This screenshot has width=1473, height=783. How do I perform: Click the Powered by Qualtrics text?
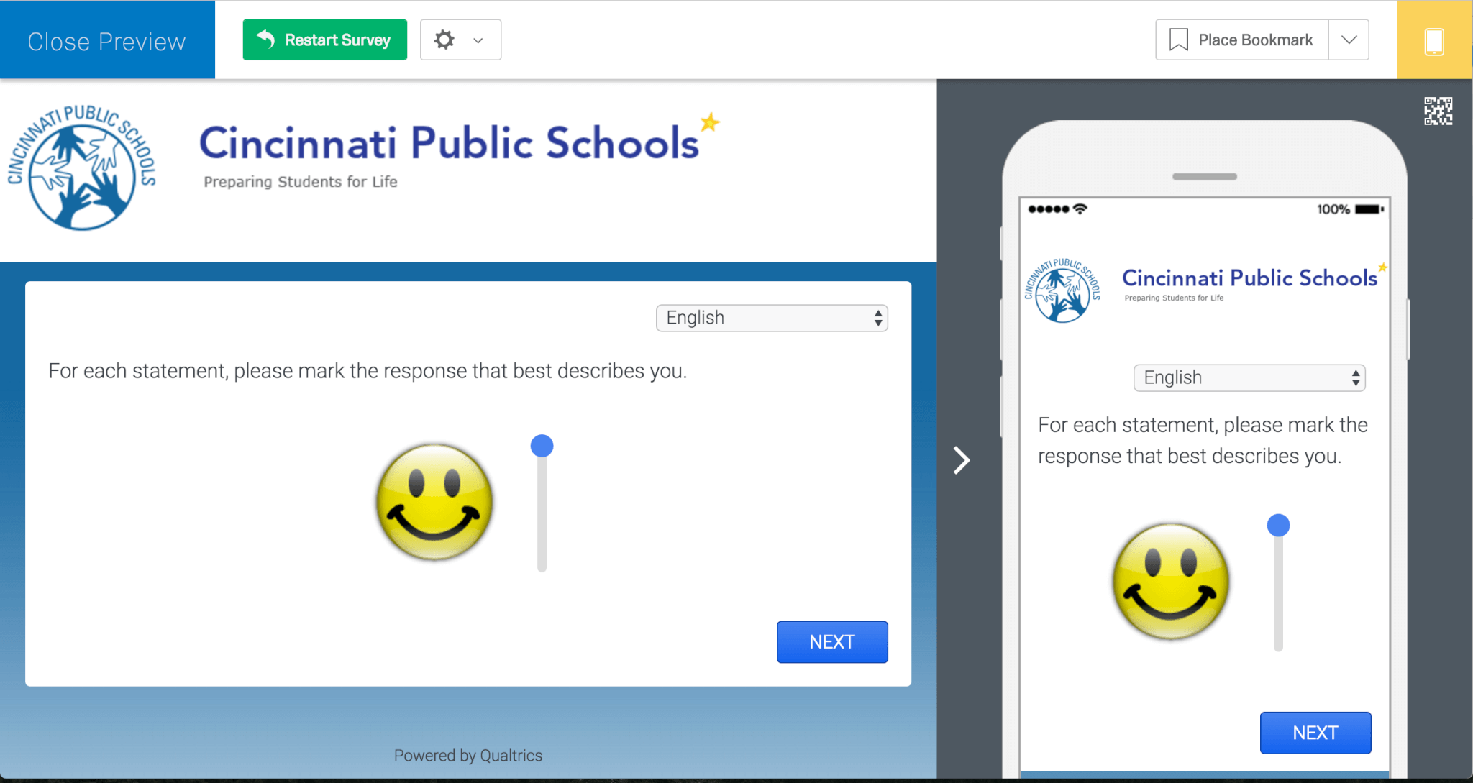[x=468, y=755]
